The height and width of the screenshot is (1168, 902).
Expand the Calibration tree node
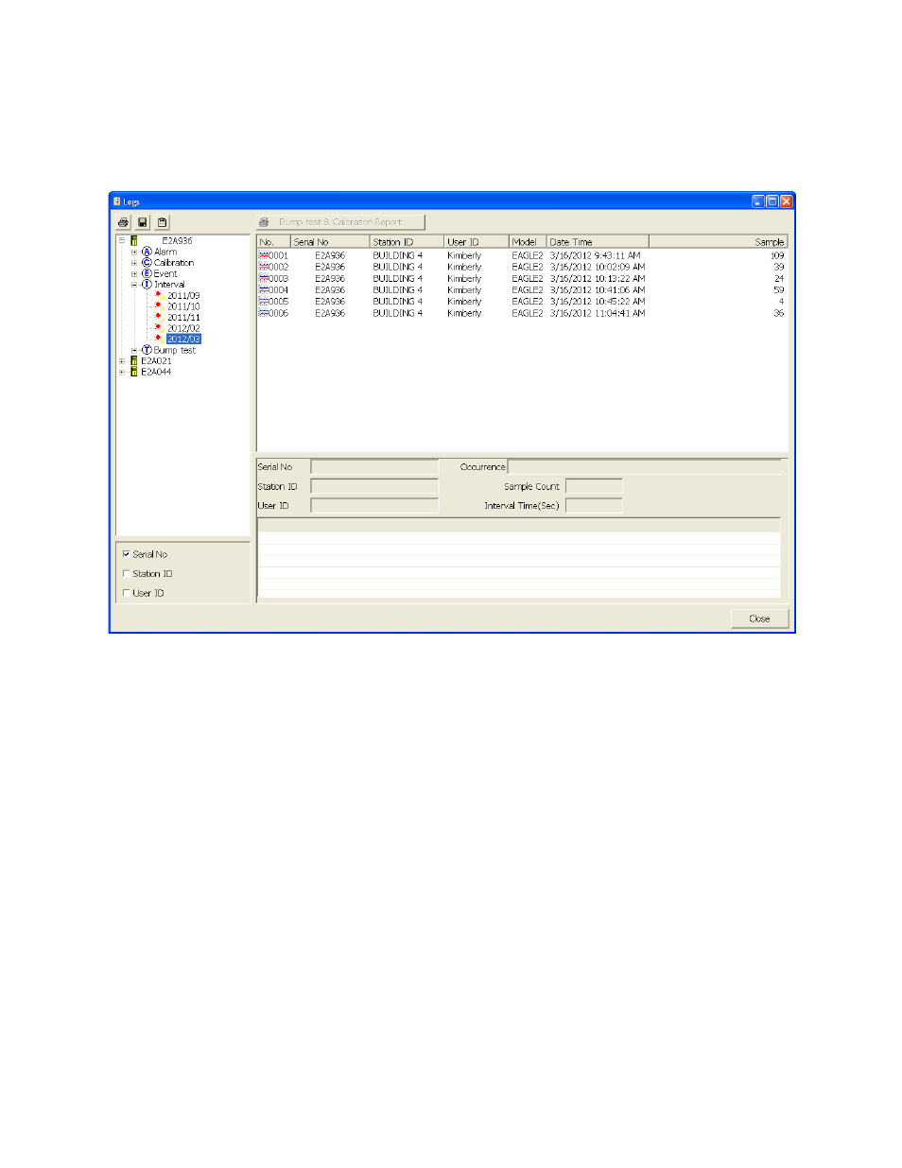pos(134,263)
